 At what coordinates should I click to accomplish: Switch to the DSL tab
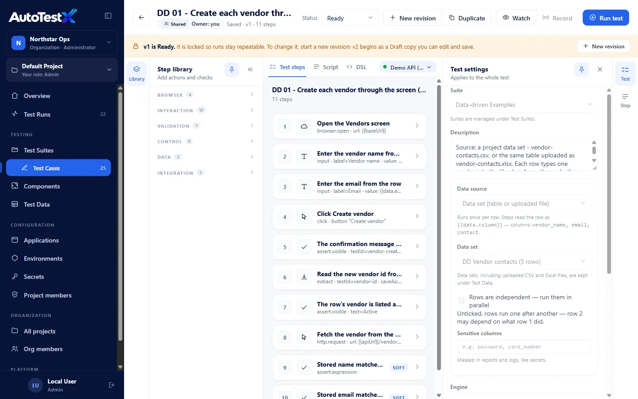coord(357,67)
